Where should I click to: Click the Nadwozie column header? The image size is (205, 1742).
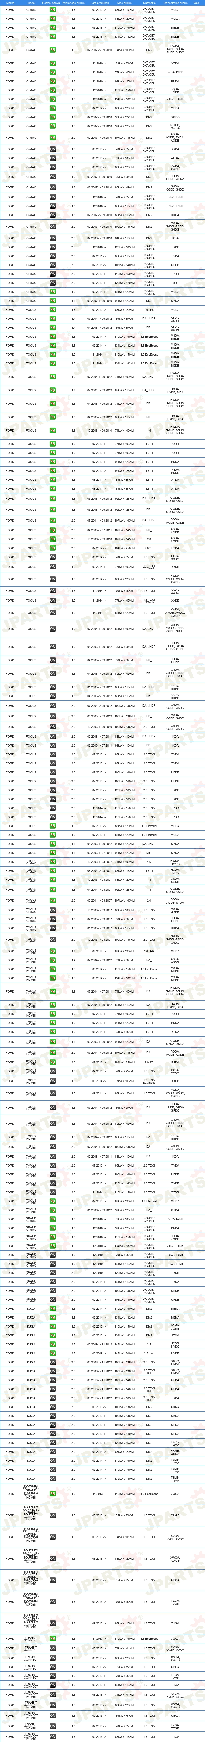(149, 3)
